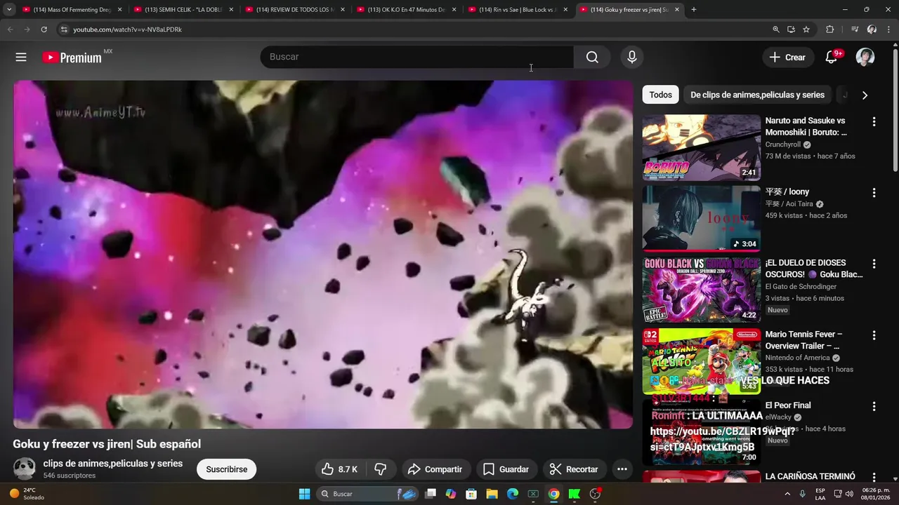Open Microsoft Store from the taskbar
This screenshot has height=505, width=899.
[471, 494]
